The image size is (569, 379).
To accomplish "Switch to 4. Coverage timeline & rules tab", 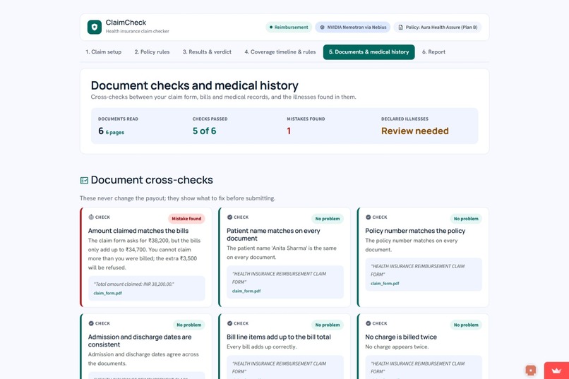I will point(280,52).
